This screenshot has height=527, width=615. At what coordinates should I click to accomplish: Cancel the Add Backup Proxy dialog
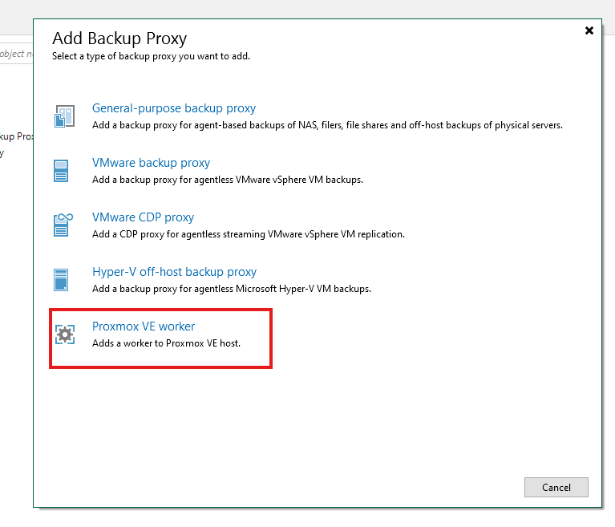point(556,488)
